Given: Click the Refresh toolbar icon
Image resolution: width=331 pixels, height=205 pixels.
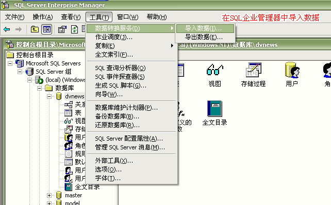Looking at the screenshot, I should [x=74, y=29].
